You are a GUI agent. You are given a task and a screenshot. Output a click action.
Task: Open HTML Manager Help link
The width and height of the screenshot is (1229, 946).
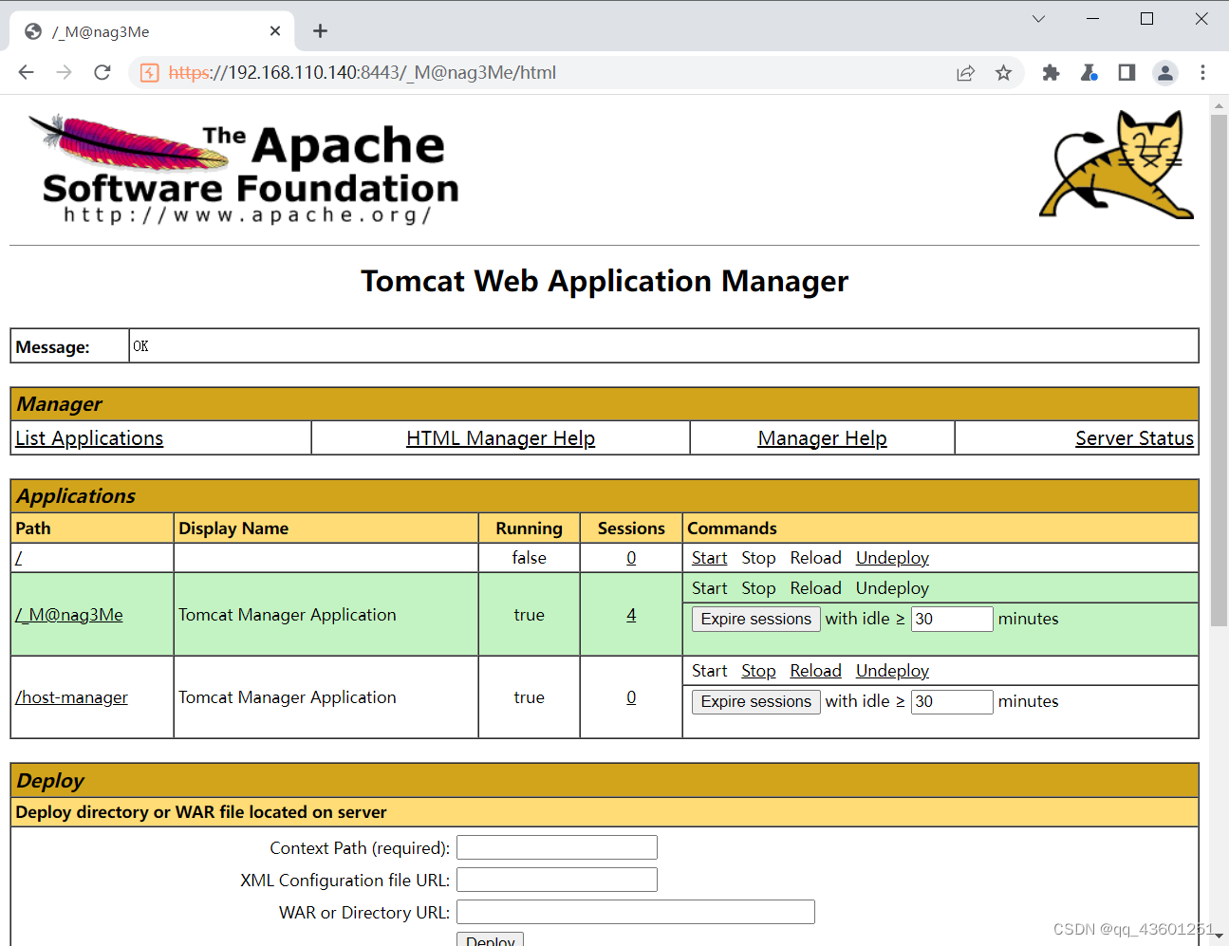500,438
